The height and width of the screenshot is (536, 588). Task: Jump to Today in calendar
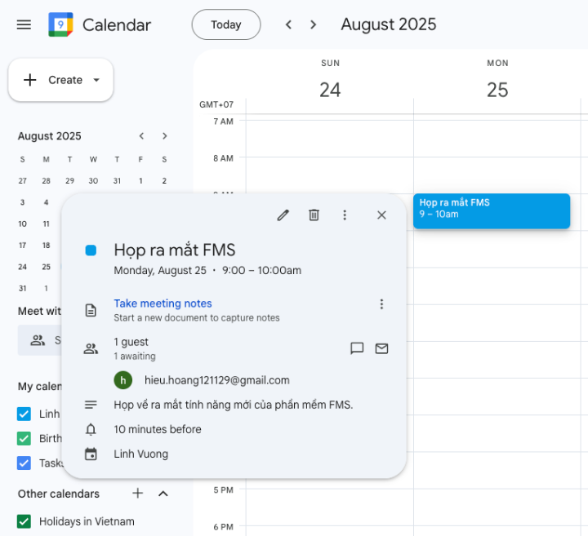point(226,24)
